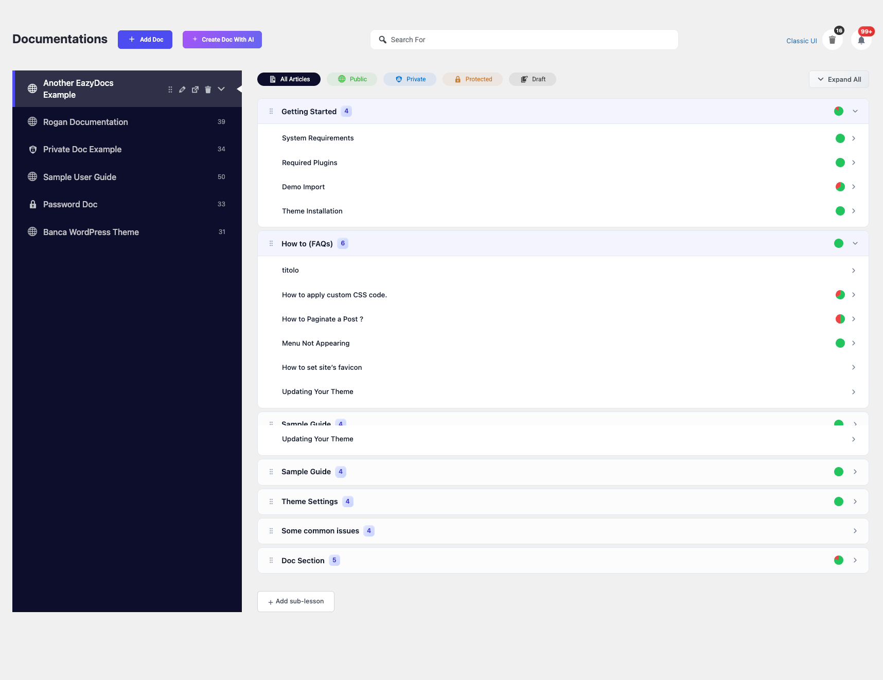The image size is (883, 680).
Task: Click the Some common issues section title
Action: [x=320, y=531]
